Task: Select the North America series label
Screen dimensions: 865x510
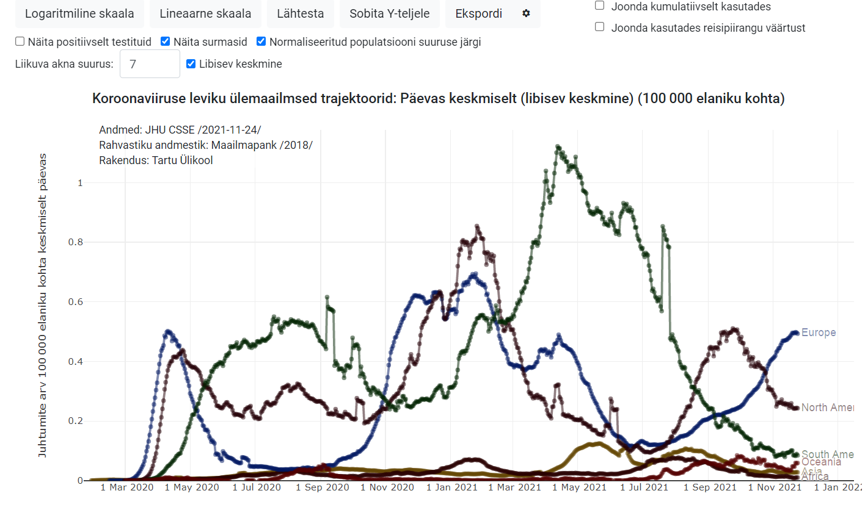Action: click(827, 408)
